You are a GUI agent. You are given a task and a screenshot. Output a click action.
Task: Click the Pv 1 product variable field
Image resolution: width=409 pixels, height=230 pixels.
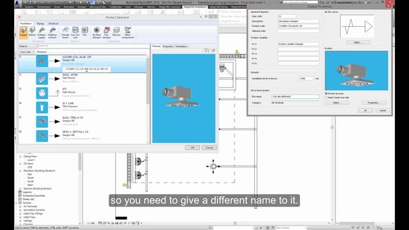[x=298, y=44]
